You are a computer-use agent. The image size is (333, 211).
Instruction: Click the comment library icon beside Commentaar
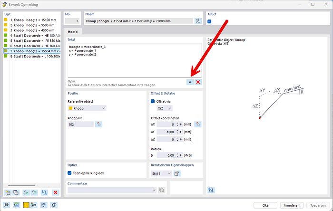pyautogui.click(x=161, y=190)
